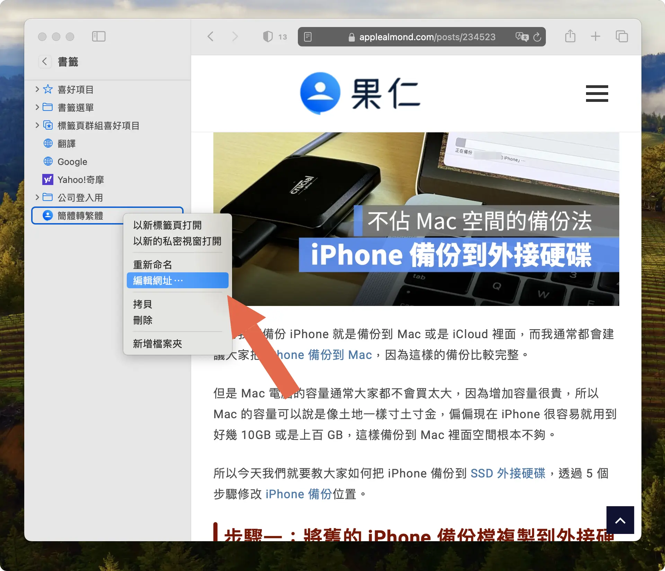Screen dimensions: 665x571
Task: Go back using the sidebar back arrow
Action: (45, 61)
